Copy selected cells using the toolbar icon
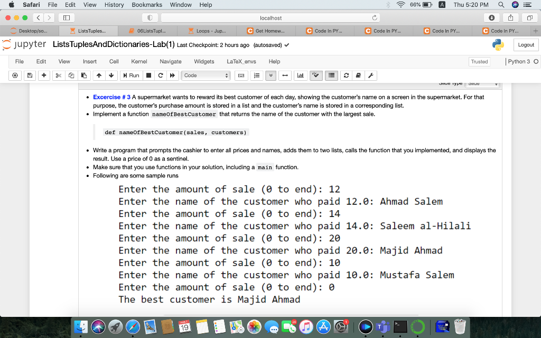This screenshot has width=541, height=338. point(71,75)
